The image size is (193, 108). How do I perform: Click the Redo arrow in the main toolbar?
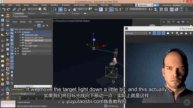tap(8, 9)
